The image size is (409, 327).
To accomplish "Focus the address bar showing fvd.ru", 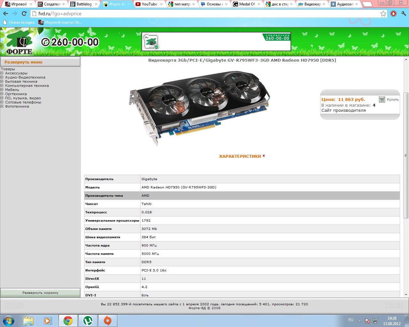I will (x=204, y=14).
